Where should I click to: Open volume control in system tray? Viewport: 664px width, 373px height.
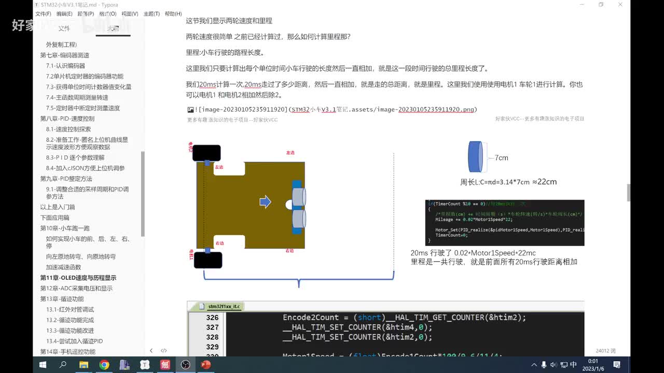point(554,365)
